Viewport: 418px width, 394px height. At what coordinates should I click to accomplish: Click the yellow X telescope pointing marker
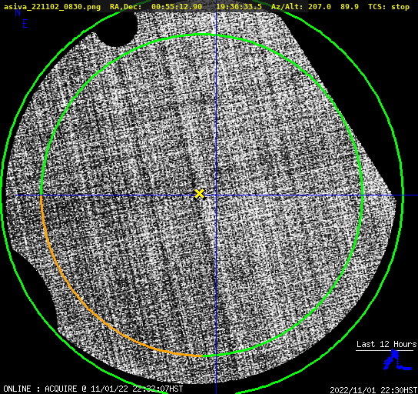[200, 194]
